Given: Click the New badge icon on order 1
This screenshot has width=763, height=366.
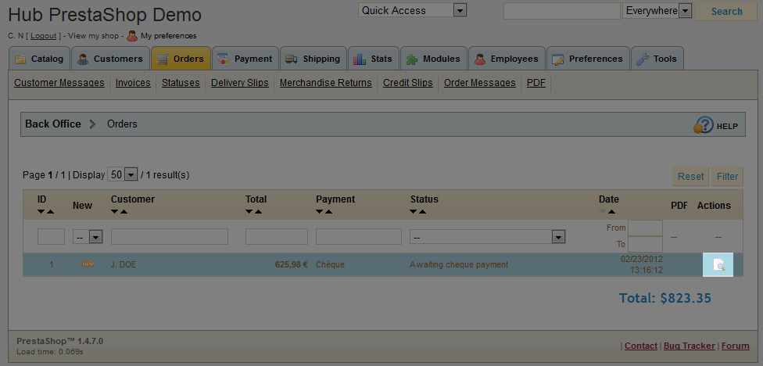Looking at the screenshot, I should pyautogui.click(x=88, y=264).
